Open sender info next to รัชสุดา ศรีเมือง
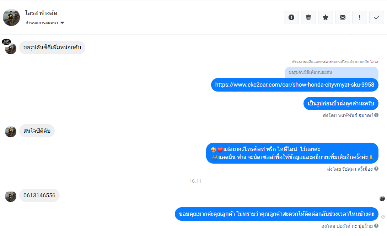The image size is (387, 236). (376, 169)
